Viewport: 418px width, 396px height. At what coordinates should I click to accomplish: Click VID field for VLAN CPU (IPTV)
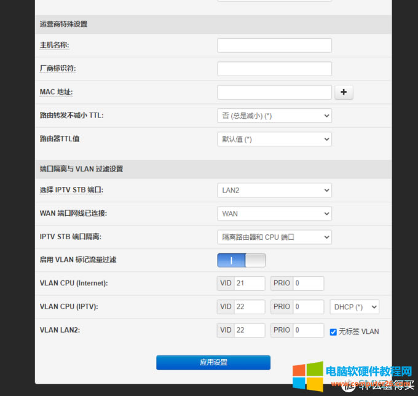point(250,307)
